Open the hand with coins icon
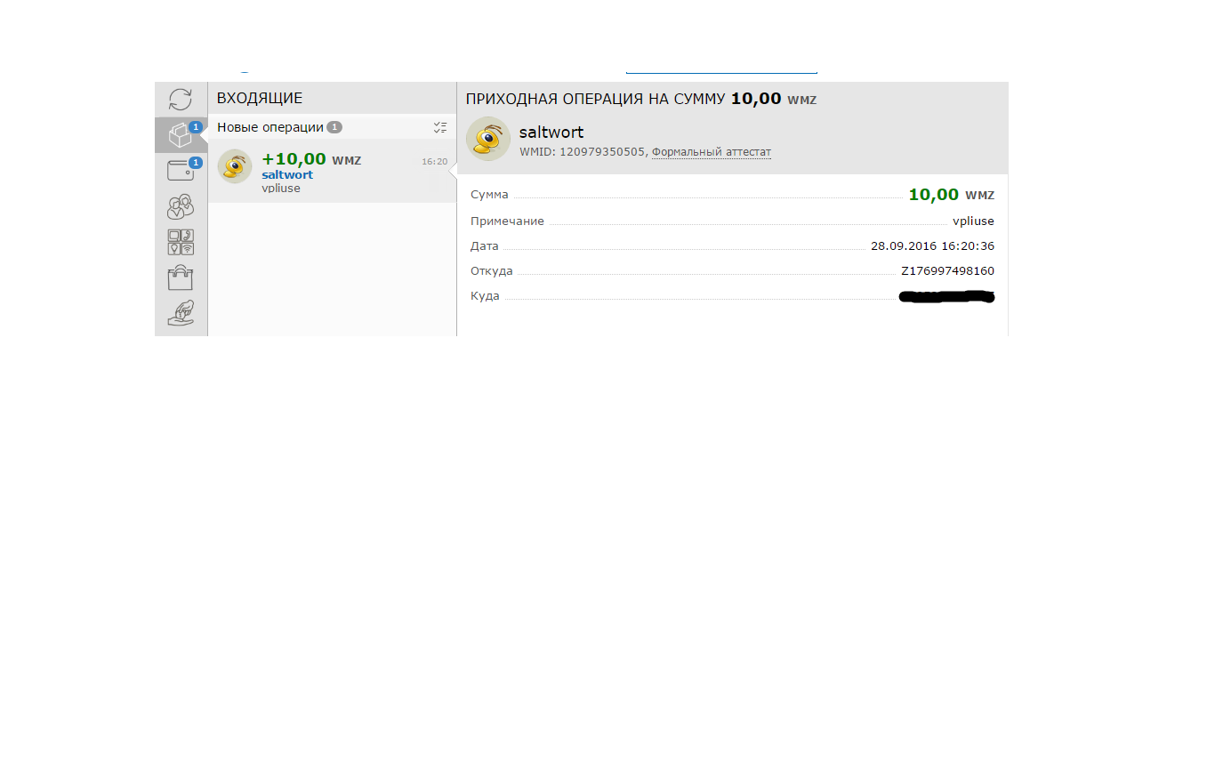 click(x=181, y=314)
